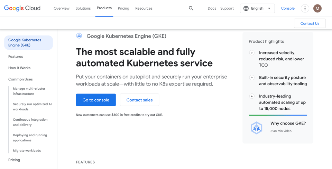Open Migrate workloads sidebar link
Image resolution: width=332 pixels, height=169 pixels.
click(x=27, y=151)
